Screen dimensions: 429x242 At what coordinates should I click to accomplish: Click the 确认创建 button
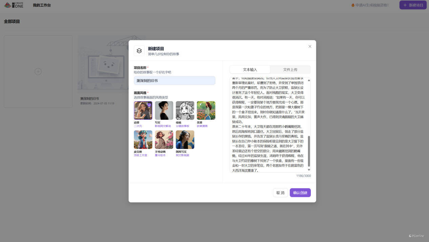[x=300, y=193]
